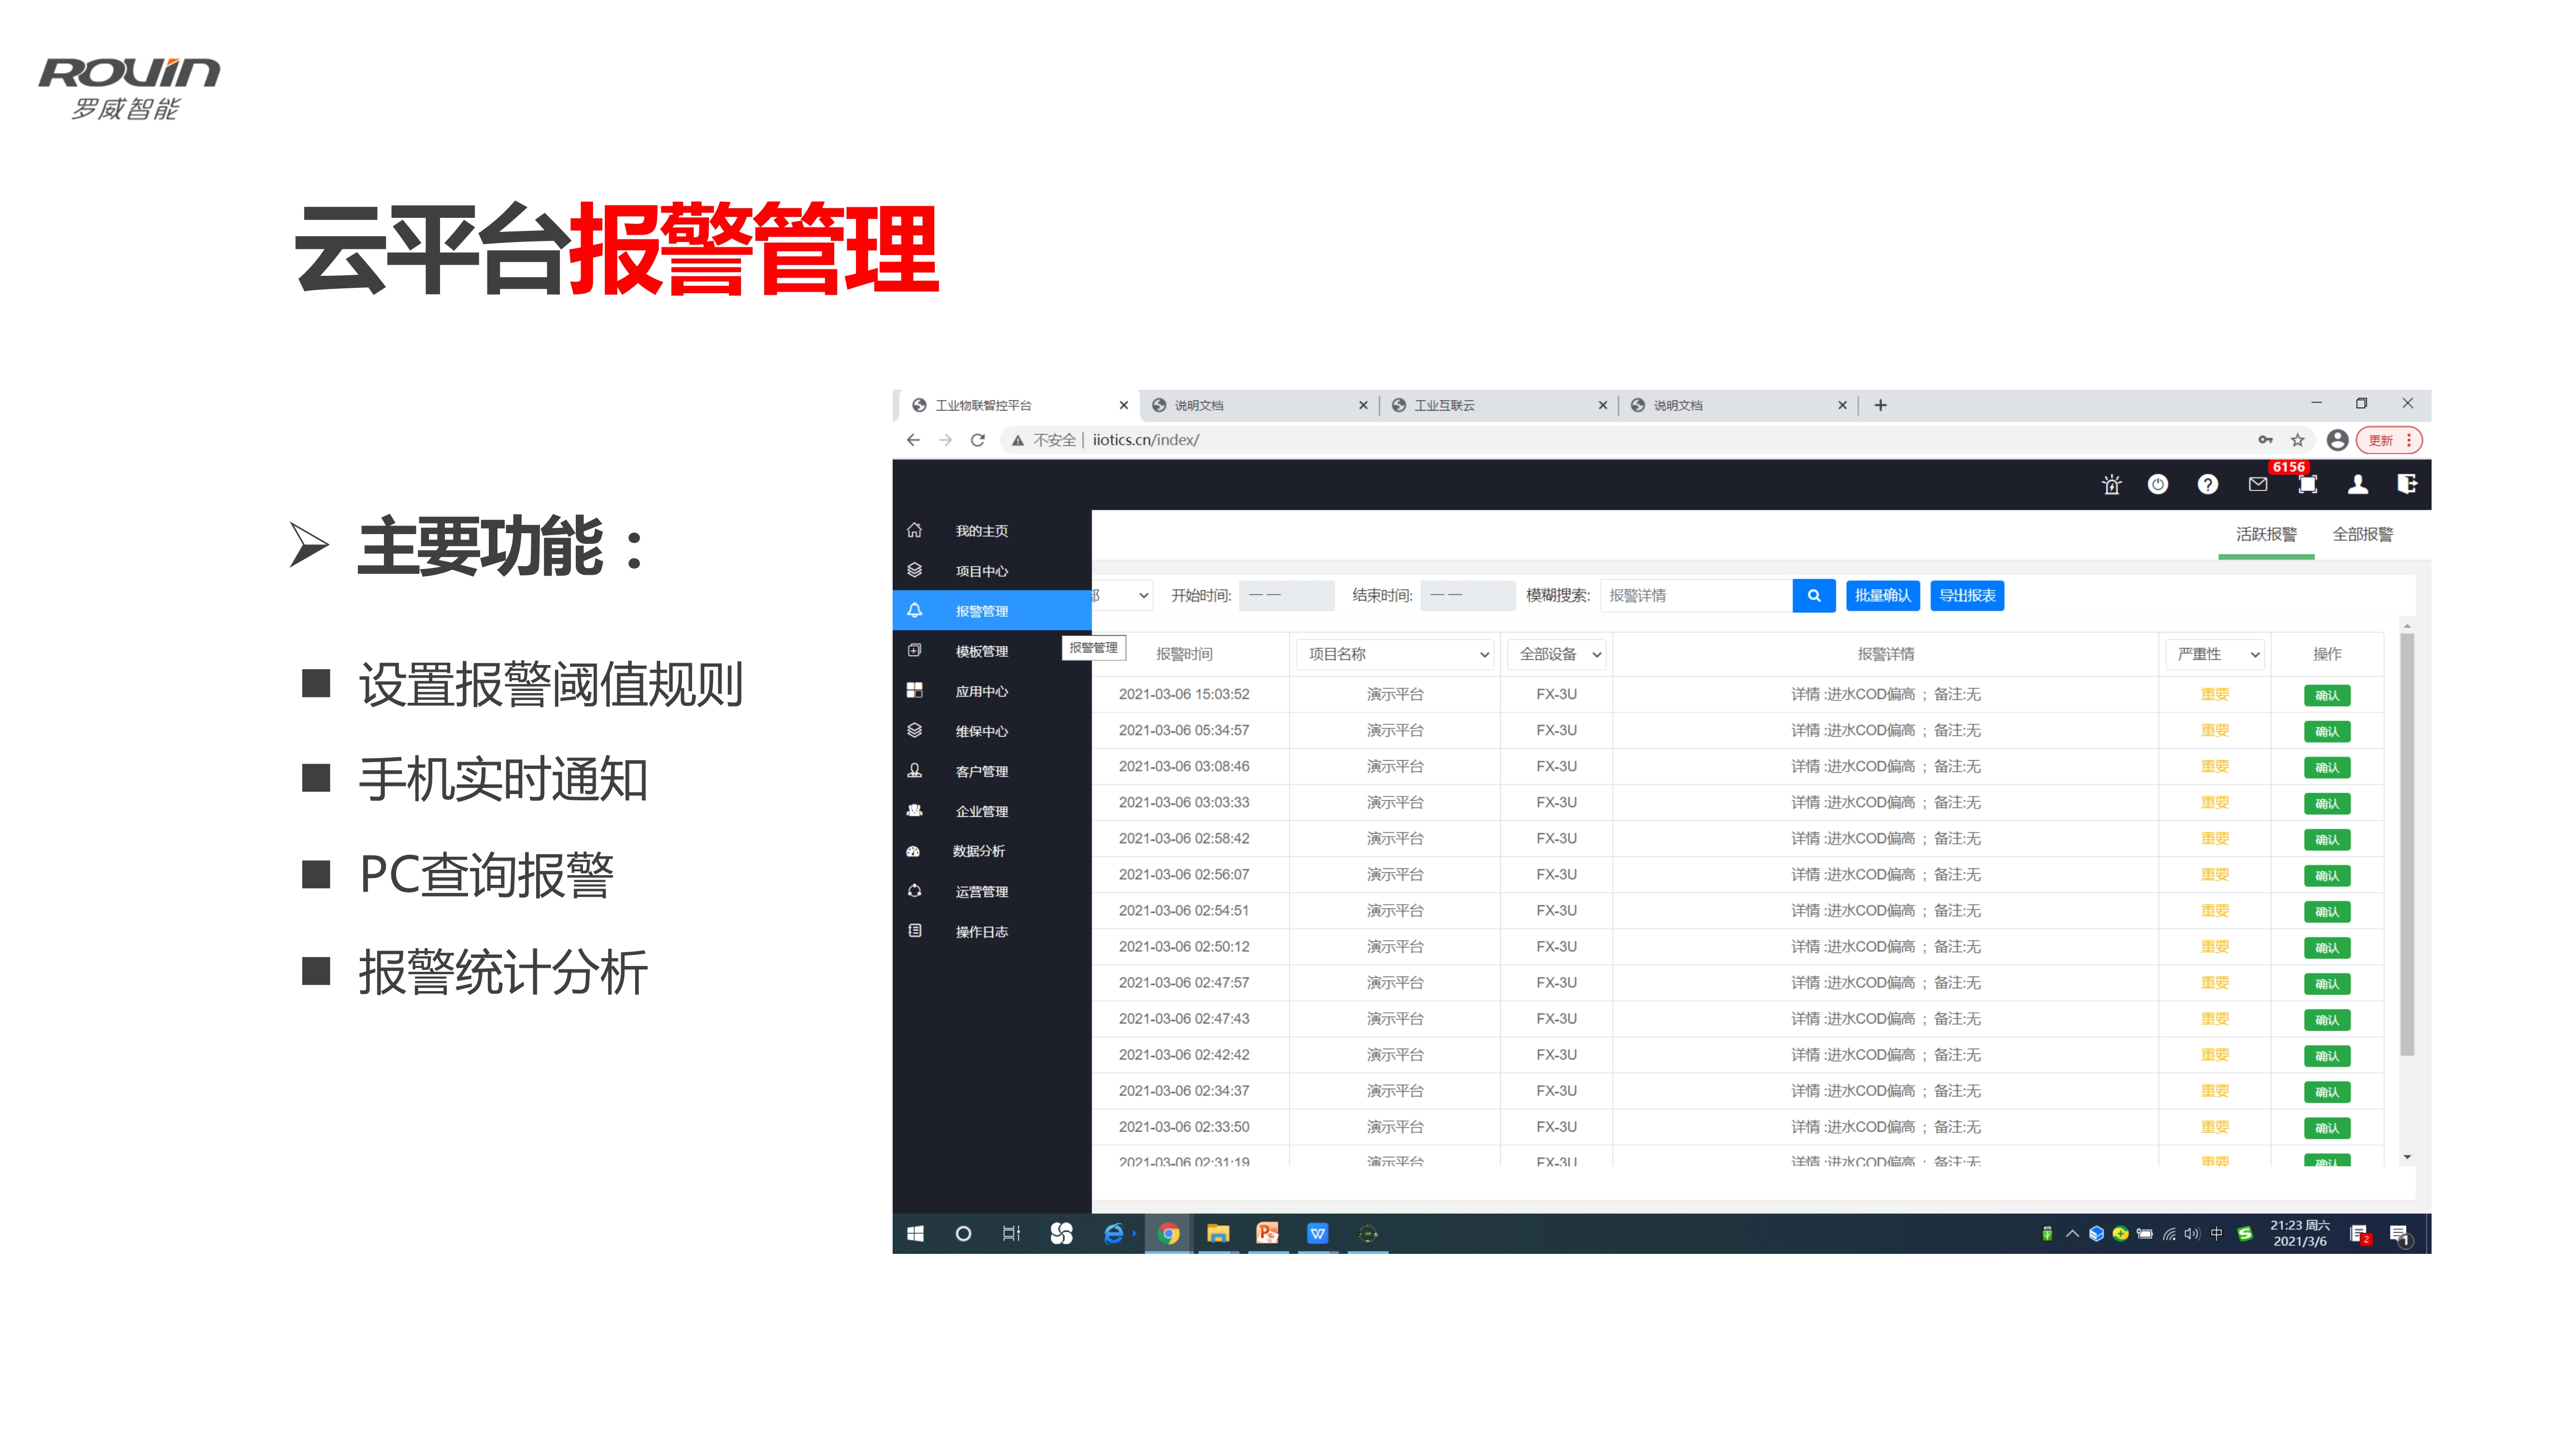Click the 6156 notification badge

click(x=2288, y=467)
